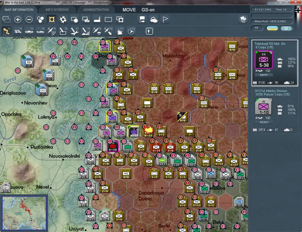Click the F12 end turn icon
The width and height of the screenshot is (302, 232).
tap(131, 31)
